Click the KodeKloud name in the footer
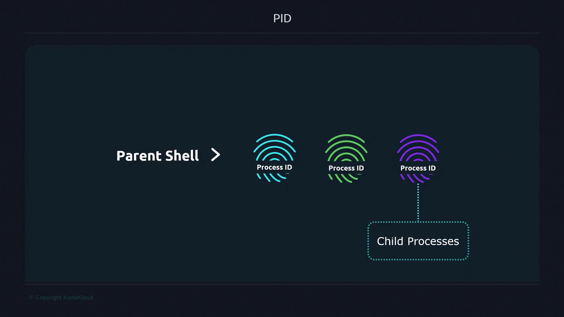 [78, 298]
